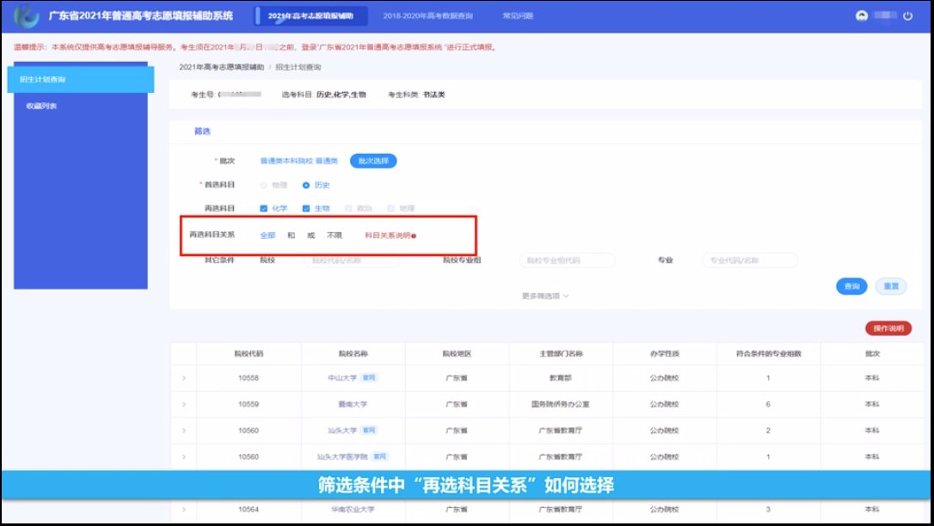Screen dimensions: 934x526
Task: Click the 查询 search button
Action: tap(851, 286)
